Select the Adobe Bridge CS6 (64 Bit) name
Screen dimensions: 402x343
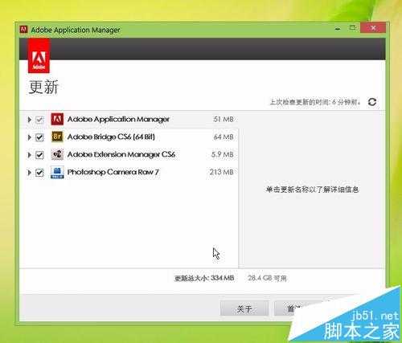tap(111, 137)
